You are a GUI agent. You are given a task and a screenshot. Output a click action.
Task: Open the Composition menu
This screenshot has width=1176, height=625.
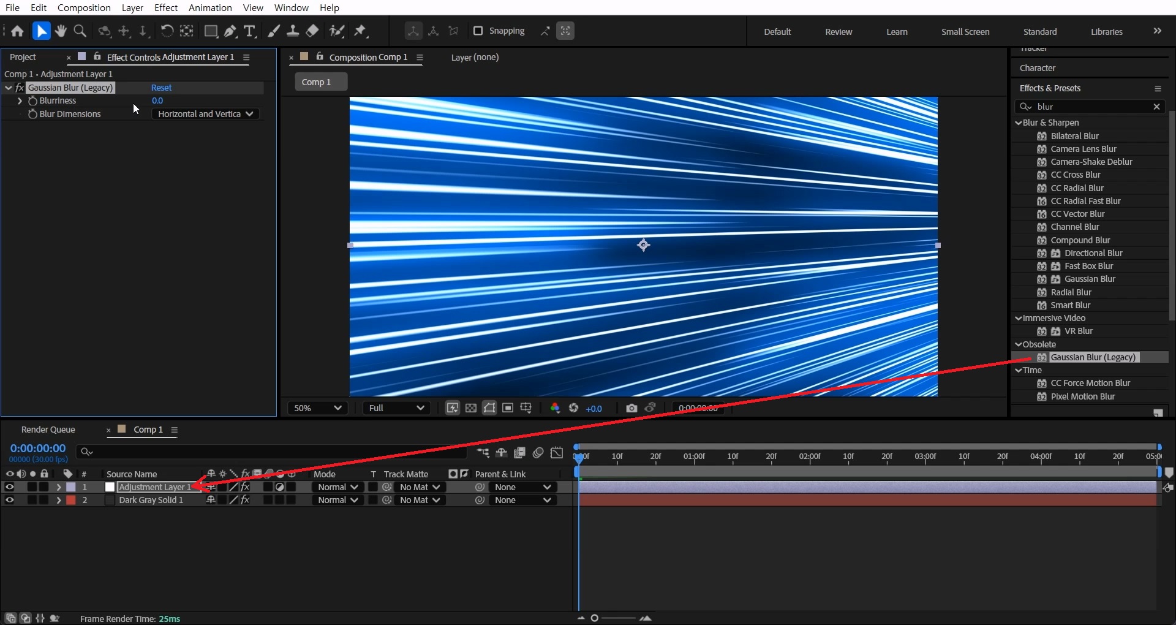(x=84, y=7)
